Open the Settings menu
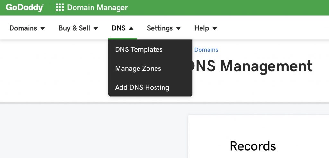Screen dimensions: 329x158 164,28
